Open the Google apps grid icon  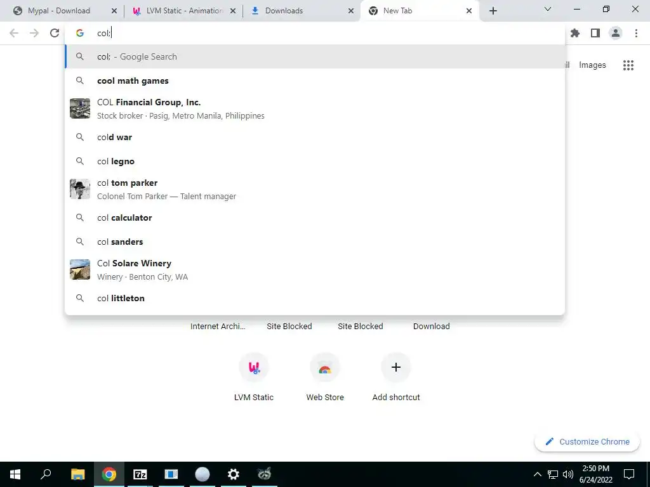click(628, 65)
